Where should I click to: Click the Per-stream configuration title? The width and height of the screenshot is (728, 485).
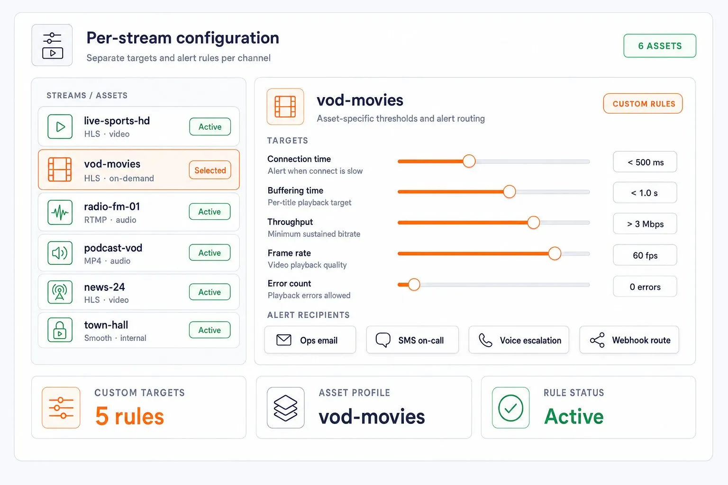click(x=182, y=38)
